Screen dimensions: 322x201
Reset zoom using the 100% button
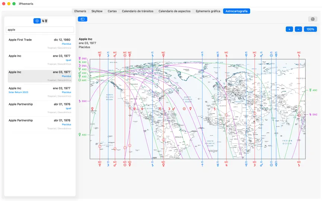coord(310,29)
